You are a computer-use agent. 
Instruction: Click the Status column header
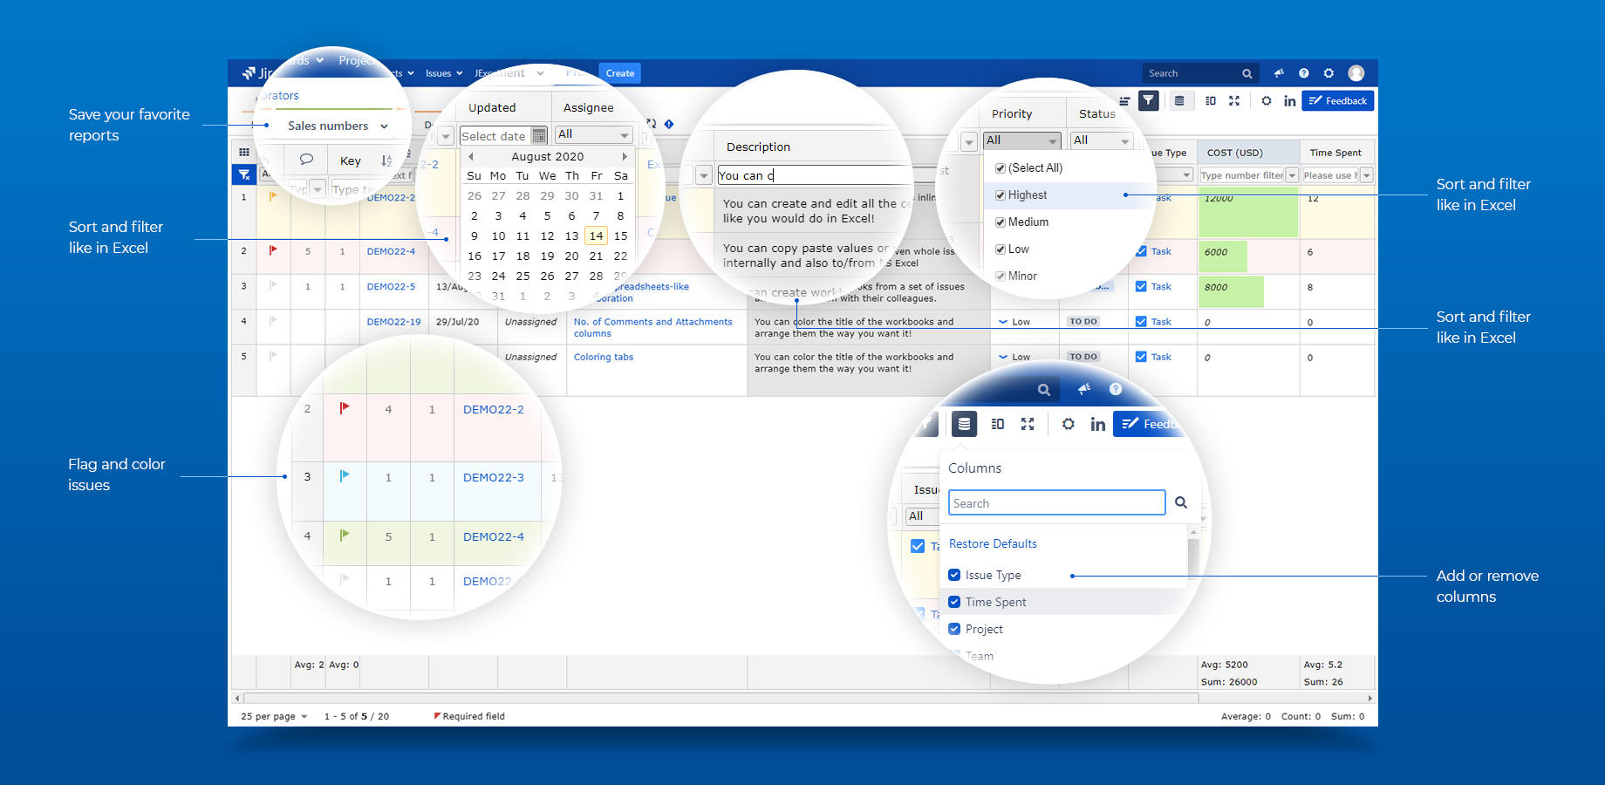(x=1097, y=114)
